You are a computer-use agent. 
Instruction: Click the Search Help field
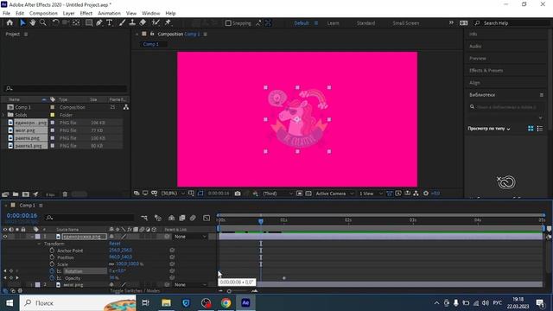(x=512, y=23)
